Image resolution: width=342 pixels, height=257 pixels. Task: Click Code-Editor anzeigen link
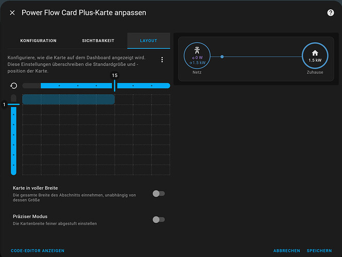[x=38, y=251]
